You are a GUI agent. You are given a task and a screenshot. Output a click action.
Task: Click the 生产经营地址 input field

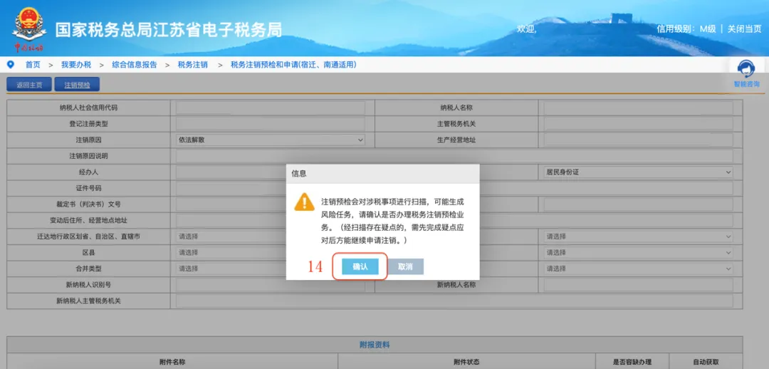click(638, 140)
